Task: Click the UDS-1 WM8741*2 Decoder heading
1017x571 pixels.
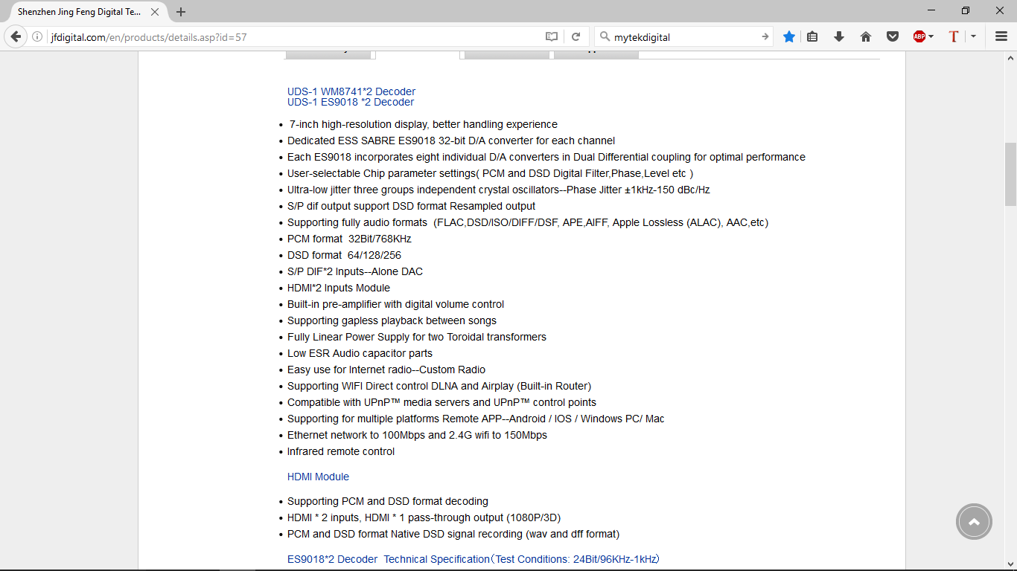Action: click(x=351, y=91)
